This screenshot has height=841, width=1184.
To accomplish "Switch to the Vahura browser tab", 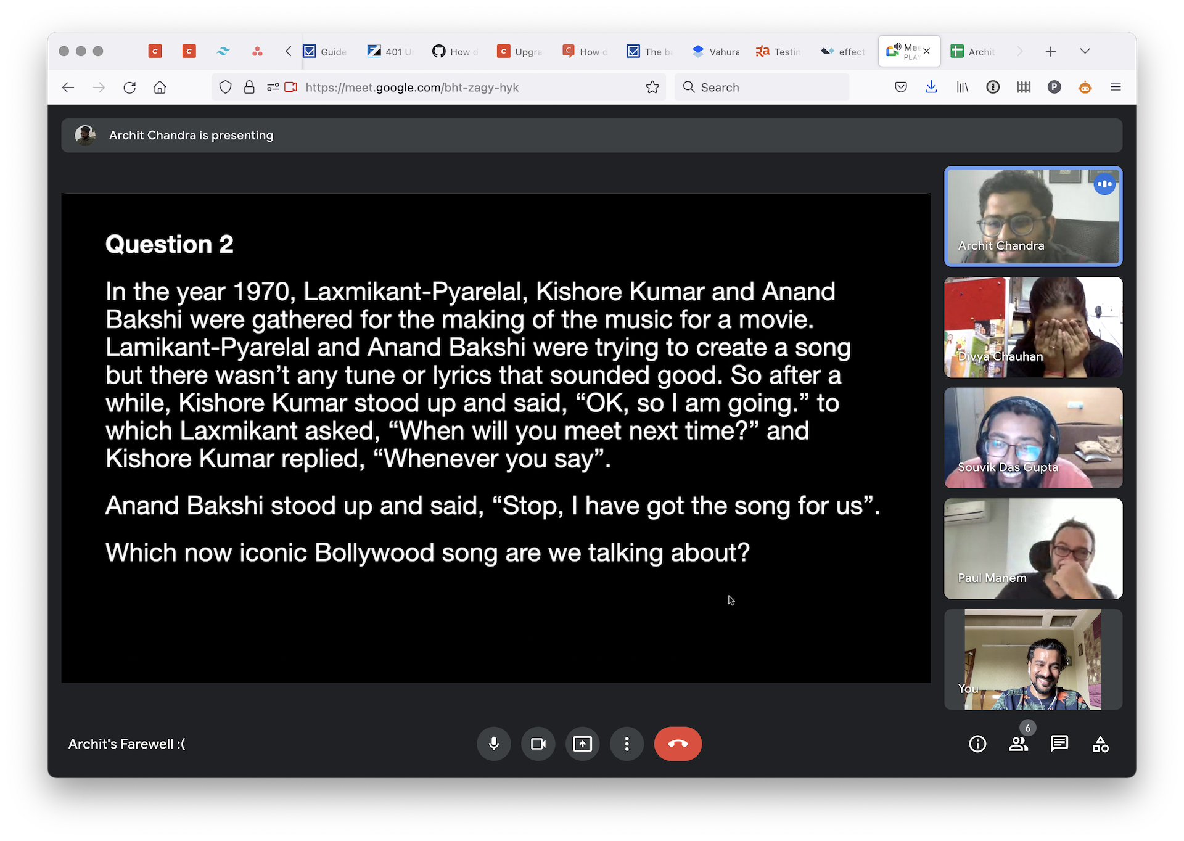I will tap(715, 52).
